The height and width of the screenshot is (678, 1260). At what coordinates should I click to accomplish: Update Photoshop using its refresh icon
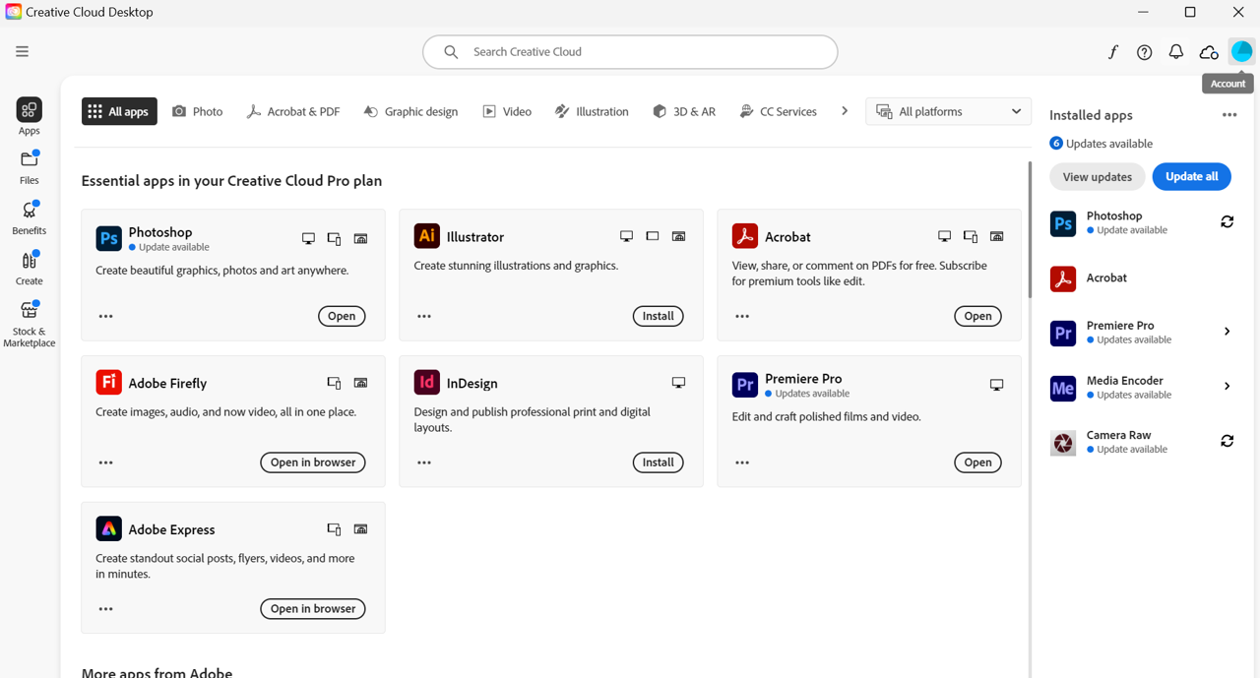click(x=1227, y=222)
